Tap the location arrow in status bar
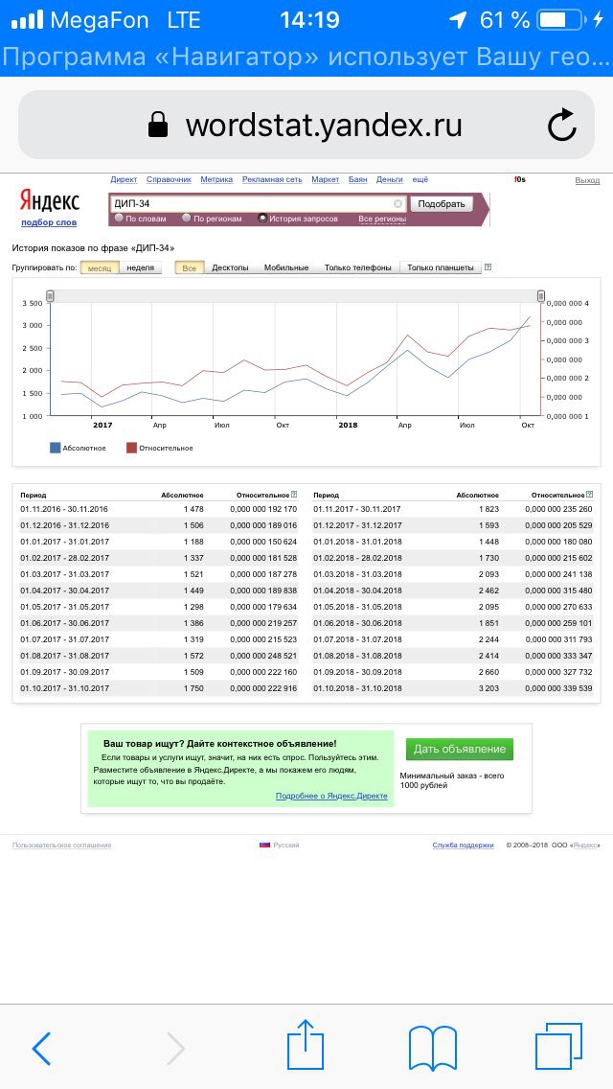Screen dimensions: 613x1089 pos(458,20)
